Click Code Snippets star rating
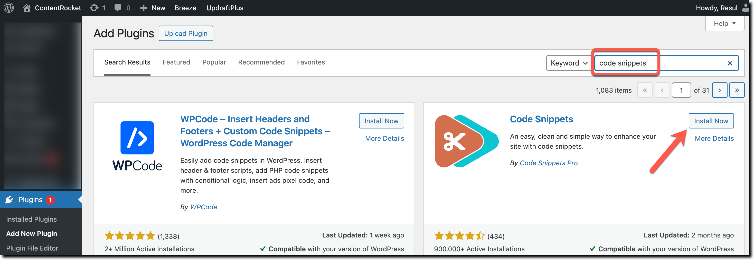754x260 pixels. (459, 236)
